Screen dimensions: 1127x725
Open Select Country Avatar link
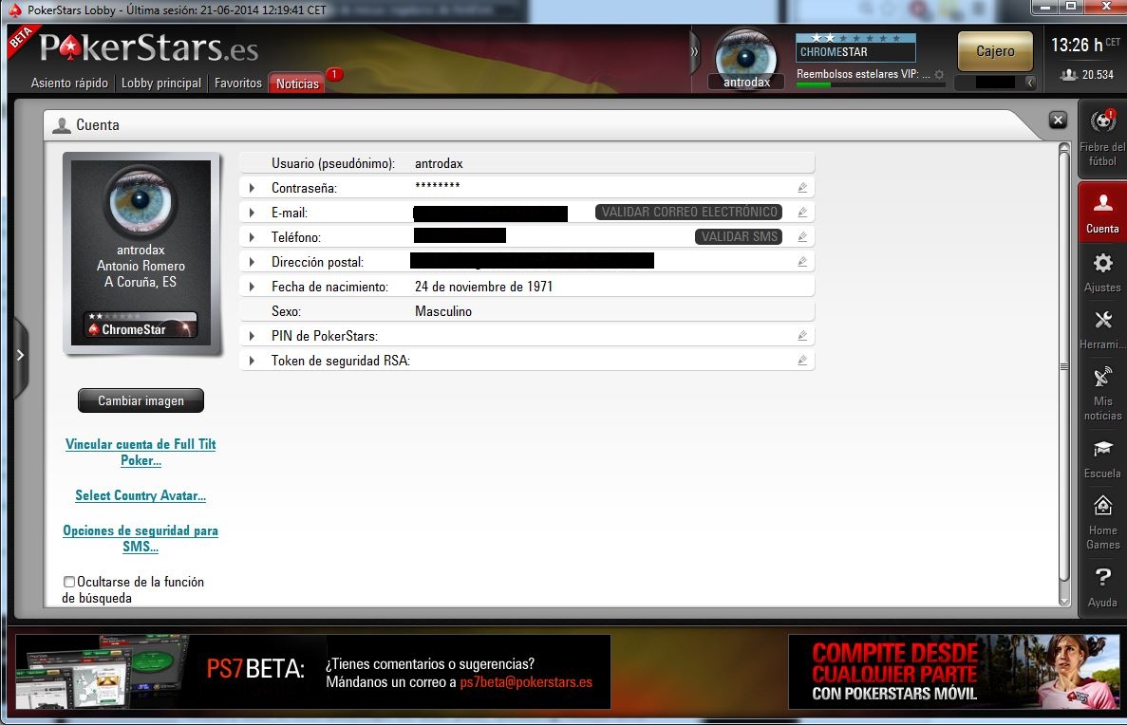click(x=141, y=495)
